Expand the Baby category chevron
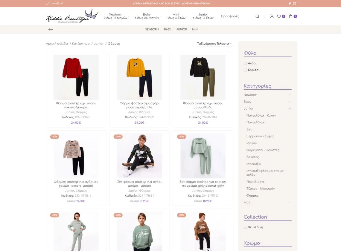Image resolution: width=341 pixels, height=251 pixels. pyautogui.click(x=290, y=102)
